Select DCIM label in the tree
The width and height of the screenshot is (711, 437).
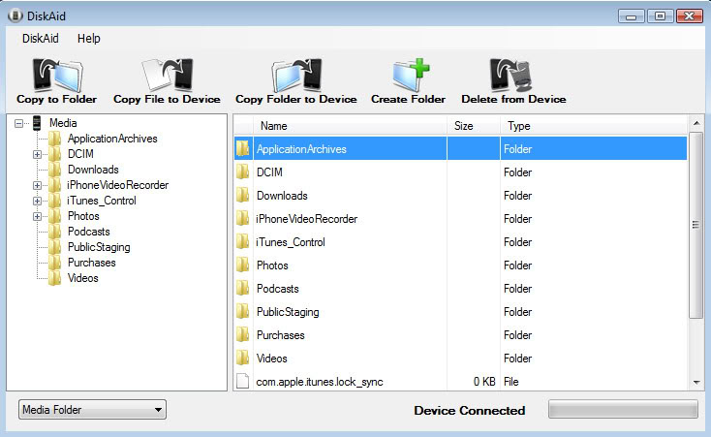coord(80,154)
